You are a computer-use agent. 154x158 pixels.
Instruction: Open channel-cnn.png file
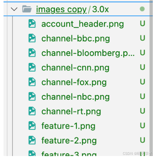point(75,68)
